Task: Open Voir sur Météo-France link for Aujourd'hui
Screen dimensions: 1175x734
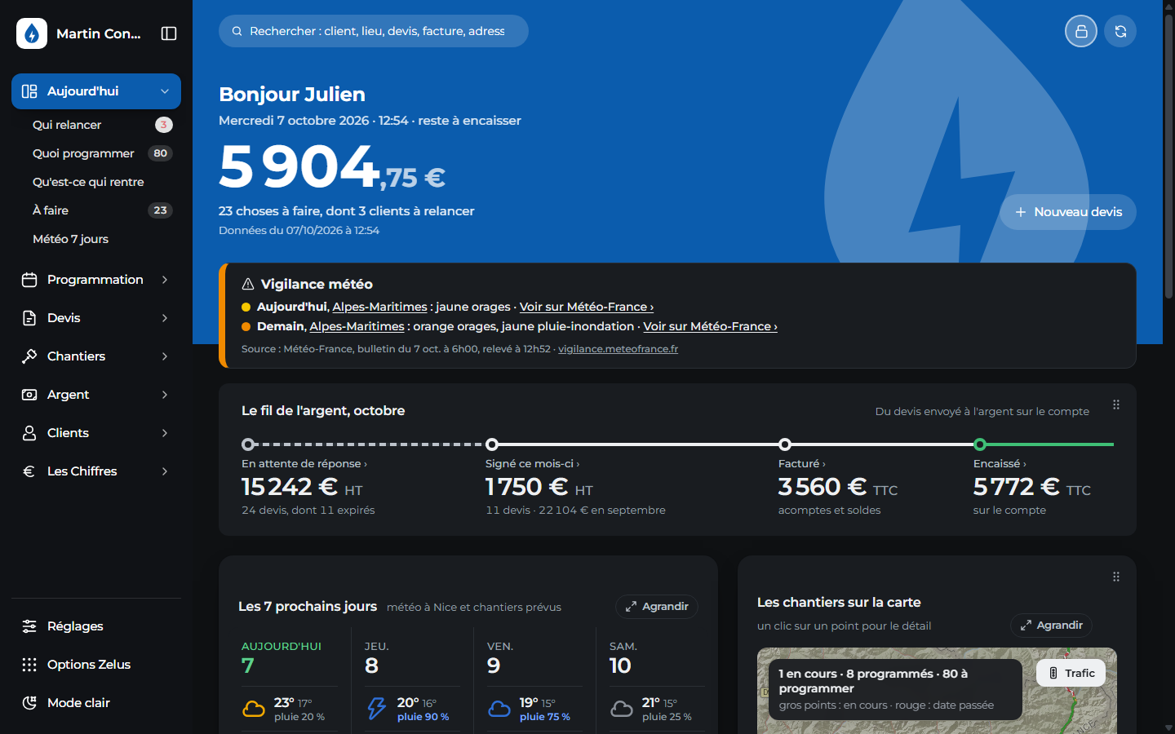Action: tap(587, 307)
